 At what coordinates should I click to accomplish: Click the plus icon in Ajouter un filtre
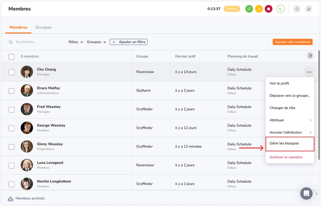point(114,42)
